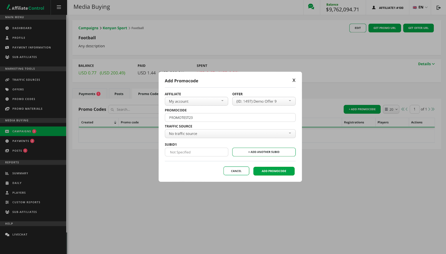This screenshot has width=446, height=254.
Task: Click the Promocode text field
Action: [x=230, y=118]
